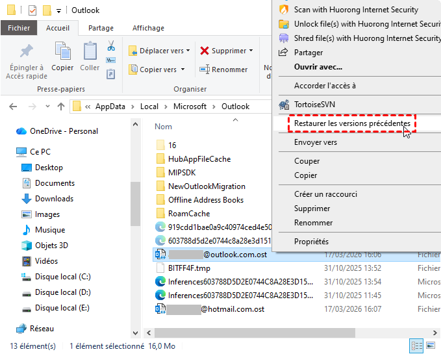Click the new folder icon in quick access toolbar
The height and width of the screenshot is (354, 441).
(x=47, y=10)
